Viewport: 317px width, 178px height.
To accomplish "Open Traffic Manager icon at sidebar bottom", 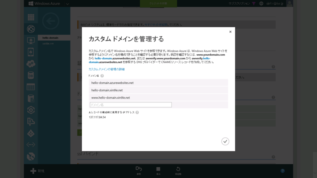I will [31, 156].
